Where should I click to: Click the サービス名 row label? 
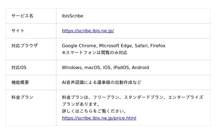coord(22,16)
